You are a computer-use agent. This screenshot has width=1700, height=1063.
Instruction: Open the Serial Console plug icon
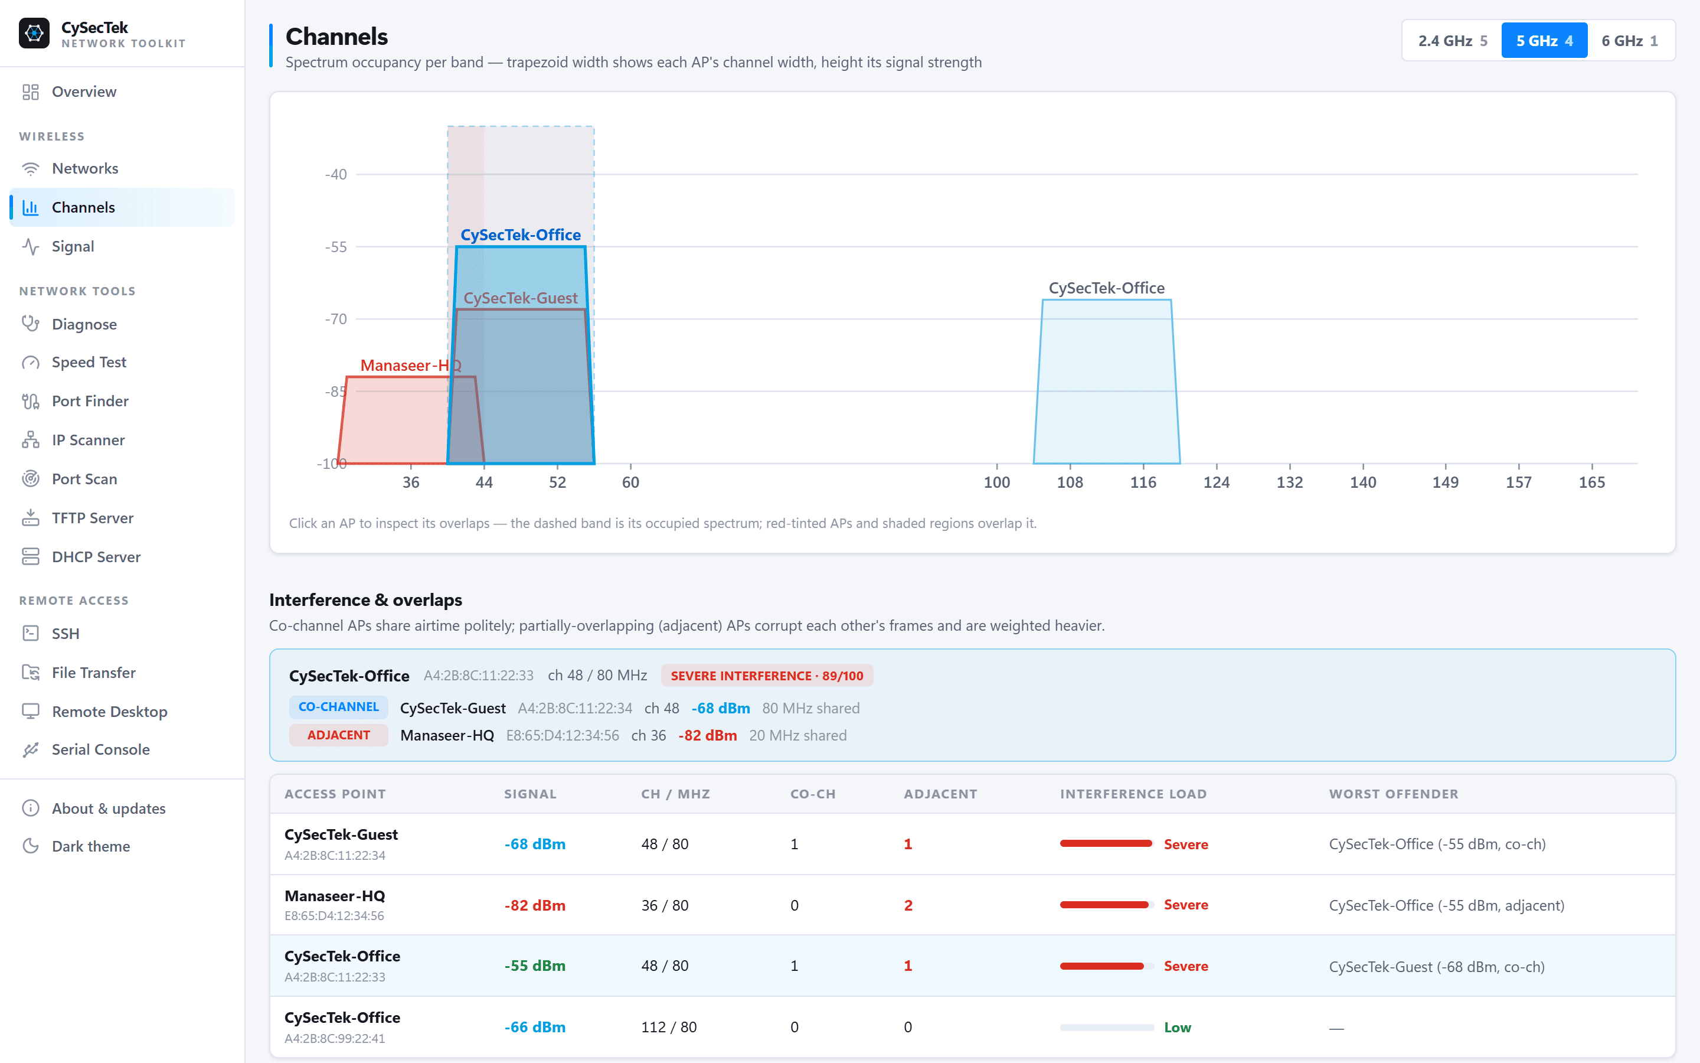click(x=30, y=750)
